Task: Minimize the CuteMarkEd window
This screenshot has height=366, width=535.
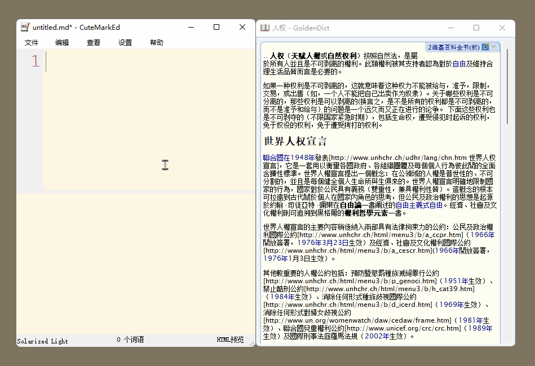Action: coord(191,27)
